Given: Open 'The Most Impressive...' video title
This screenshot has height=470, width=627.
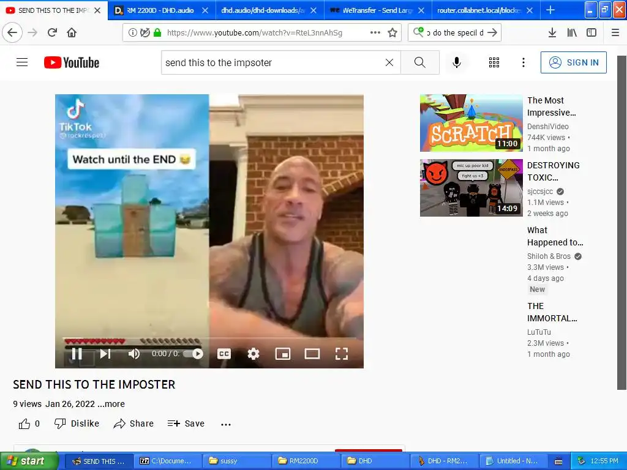Looking at the screenshot, I should pos(552,106).
